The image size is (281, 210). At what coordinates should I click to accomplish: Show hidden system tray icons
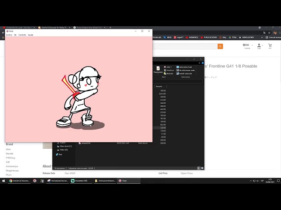pyautogui.click(x=251, y=181)
